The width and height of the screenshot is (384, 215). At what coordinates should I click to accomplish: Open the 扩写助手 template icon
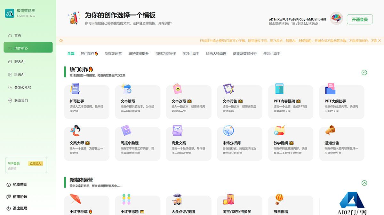75,89
